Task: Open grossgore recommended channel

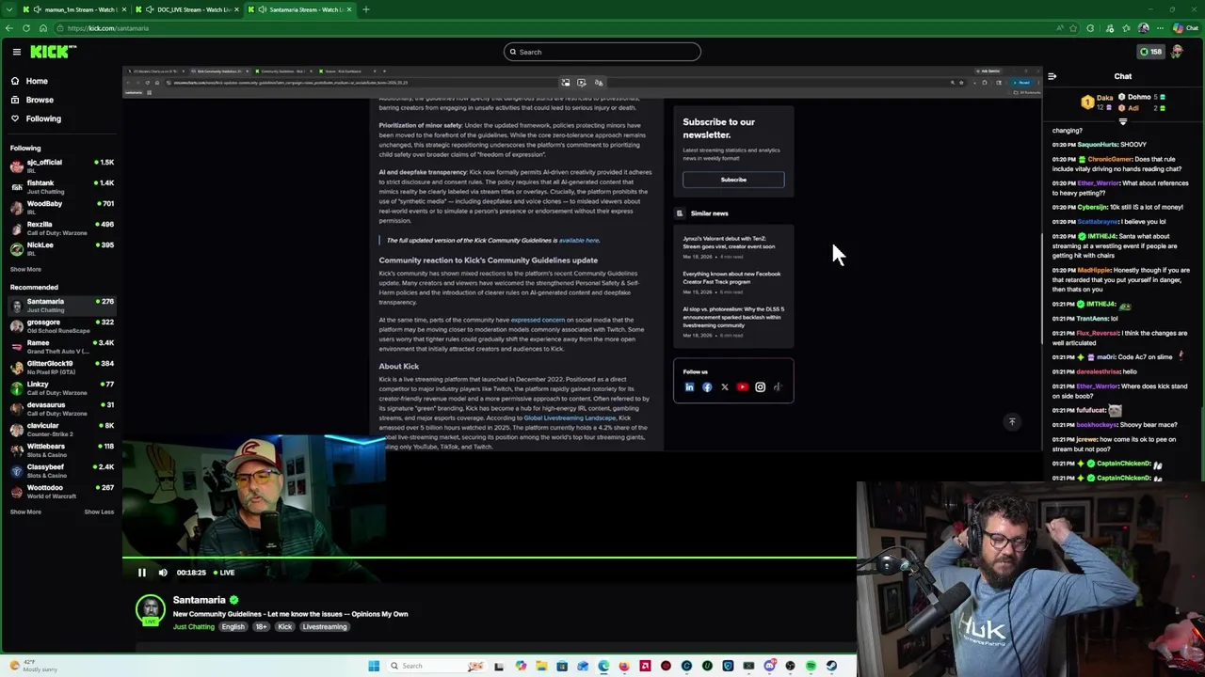Action: (x=61, y=326)
